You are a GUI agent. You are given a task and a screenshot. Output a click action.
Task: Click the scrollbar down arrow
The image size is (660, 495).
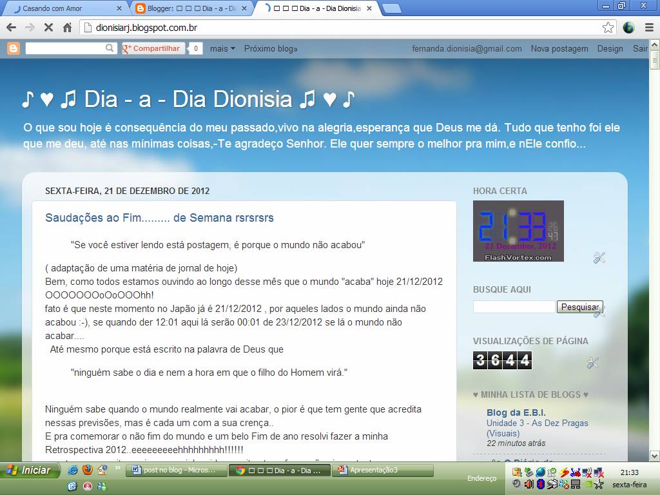pyautogui.click(x=655, y=456)
